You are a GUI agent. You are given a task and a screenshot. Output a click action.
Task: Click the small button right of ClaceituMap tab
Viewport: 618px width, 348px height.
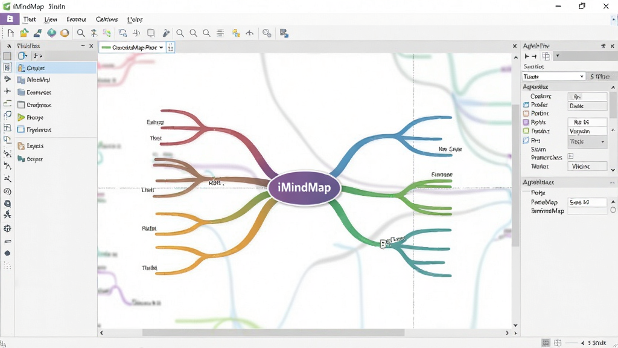point(170,48)
